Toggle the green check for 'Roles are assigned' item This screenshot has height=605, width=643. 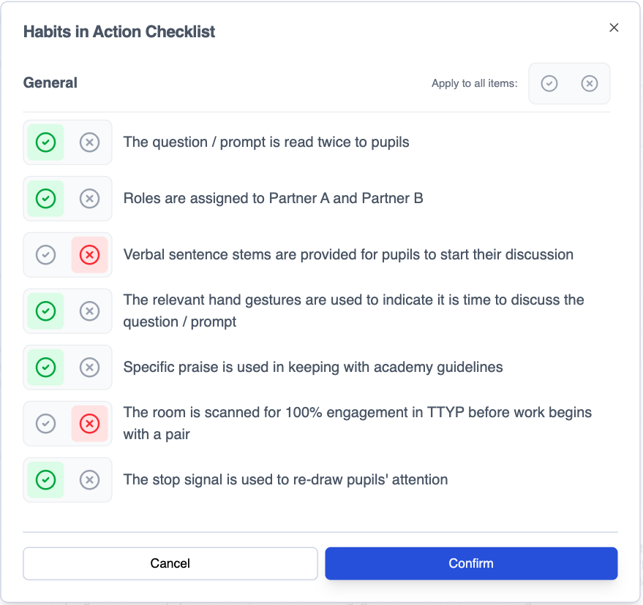coord(46,198)
